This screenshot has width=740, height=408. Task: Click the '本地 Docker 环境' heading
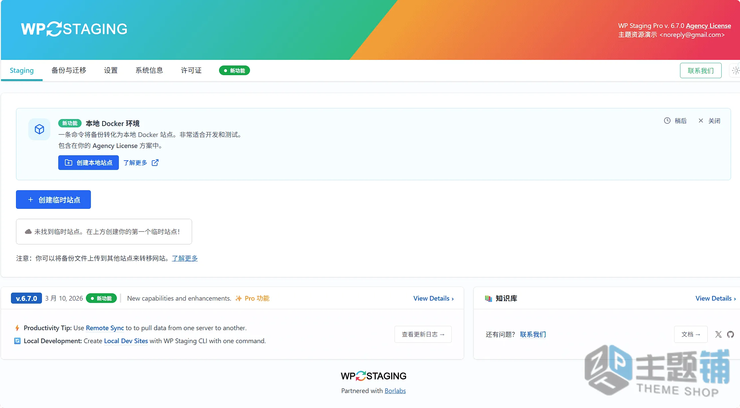(113, 123)
